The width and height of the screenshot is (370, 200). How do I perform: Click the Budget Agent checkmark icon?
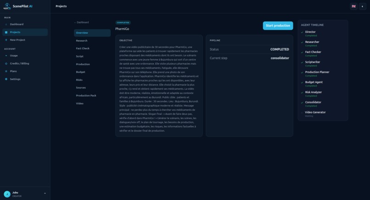[x=302, y=82]
